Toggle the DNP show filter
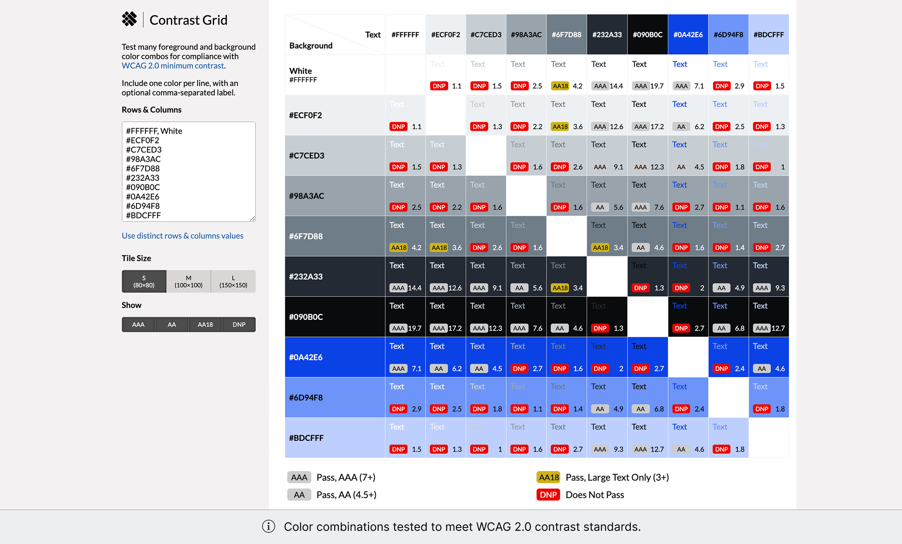This screenshot has height=544, width=902. click(x=239, y=324)
